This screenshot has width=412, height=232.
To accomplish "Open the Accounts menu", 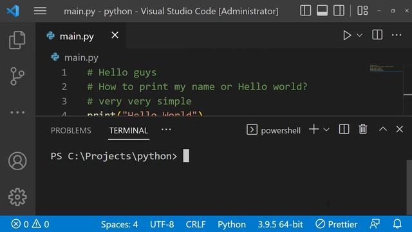I will tap(17, 160).
